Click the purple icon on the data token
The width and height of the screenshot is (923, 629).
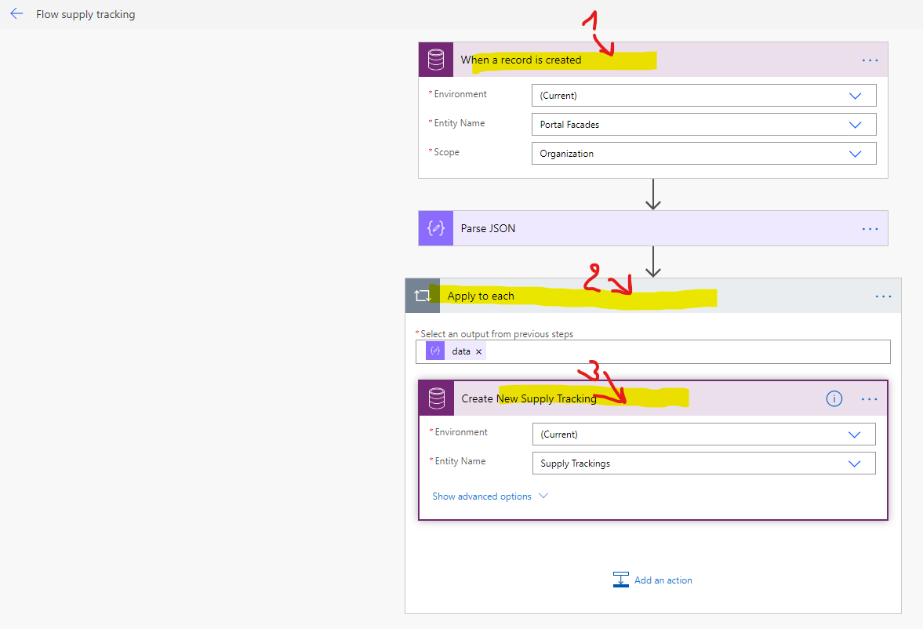(435, 351)
